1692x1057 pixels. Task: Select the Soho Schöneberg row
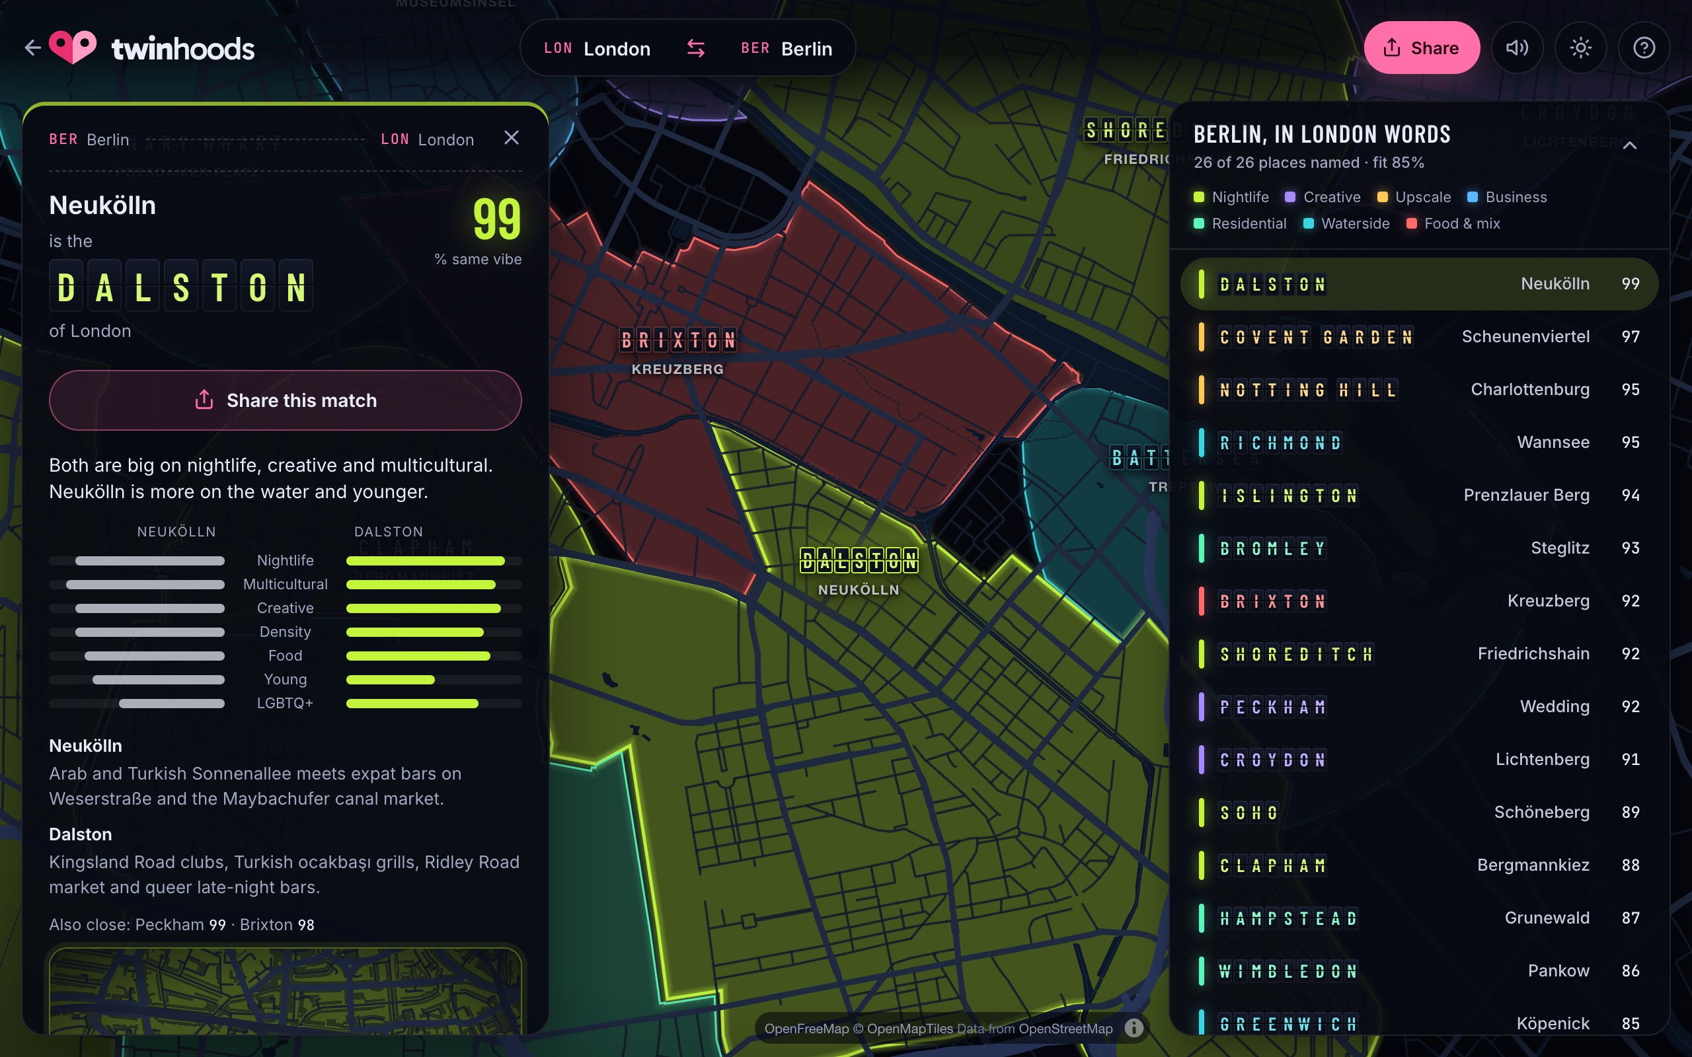pyautogui.click(x=1418, y=813)
